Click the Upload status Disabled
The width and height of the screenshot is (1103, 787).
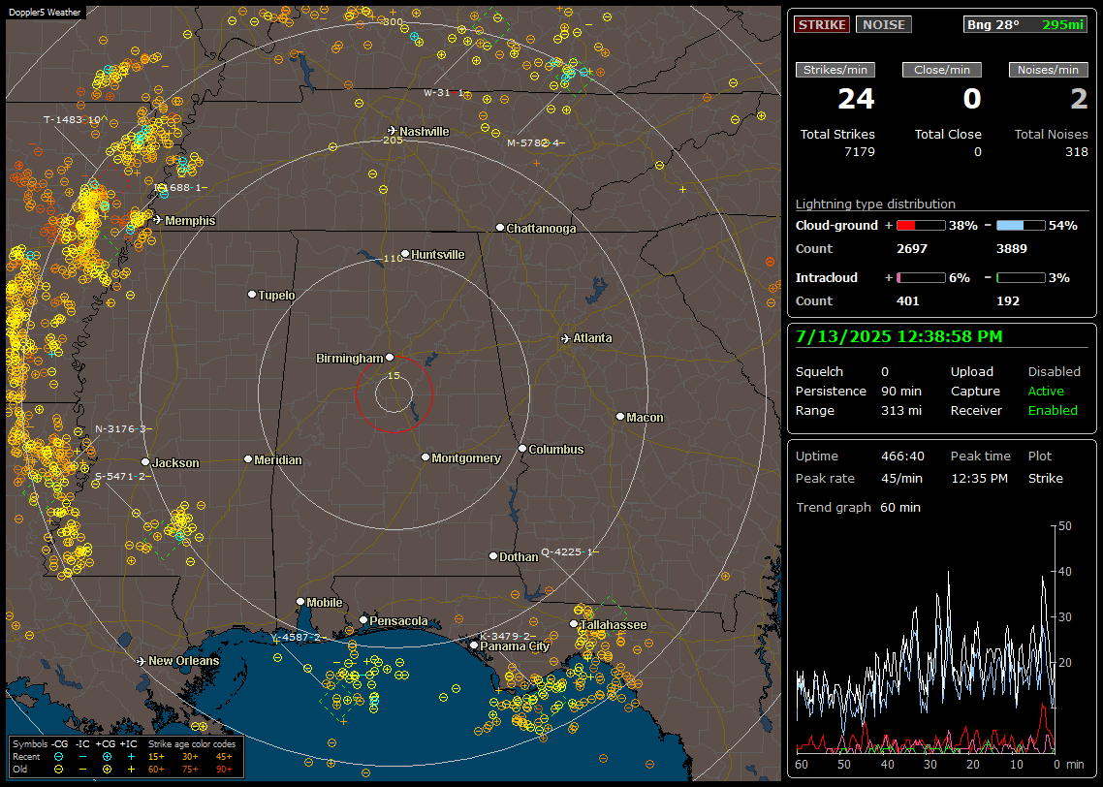pyautogui.click(x=1054, y=371)
